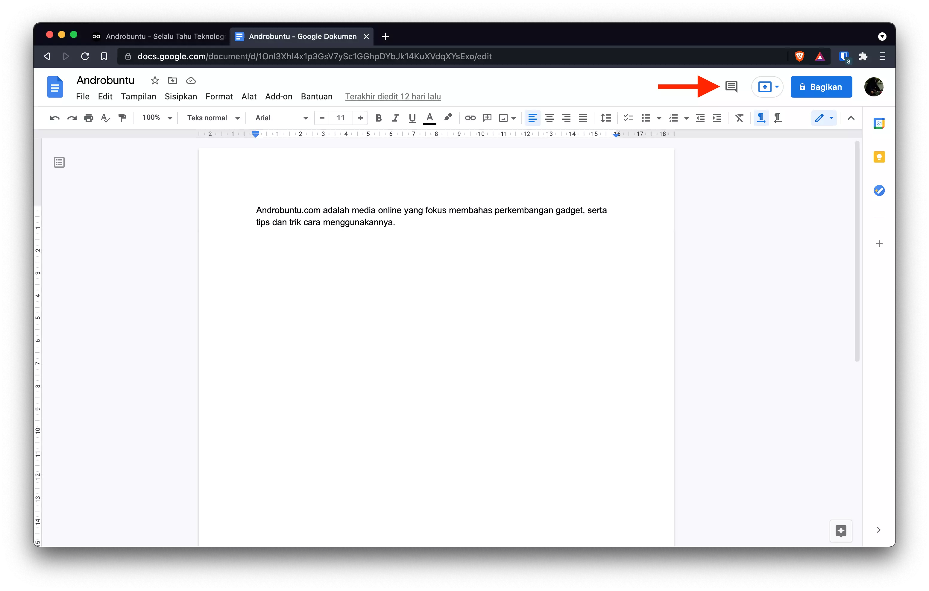Insert a link using the link icon
Viewport: 929px width, 591px height.
click(470, 118)
